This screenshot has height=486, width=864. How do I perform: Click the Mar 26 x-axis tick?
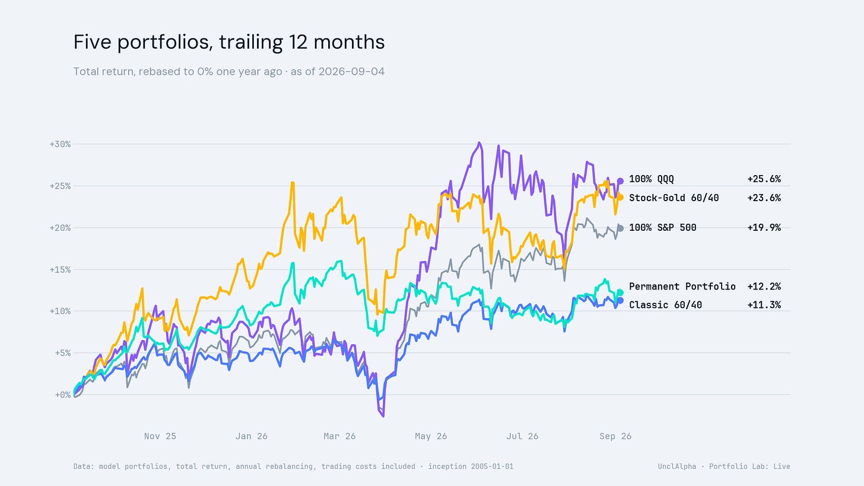coord(340,436)
